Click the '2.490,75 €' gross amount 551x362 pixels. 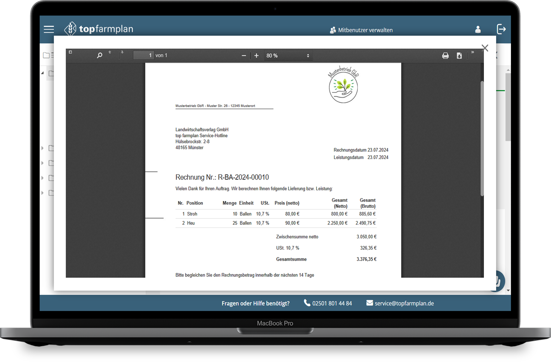point(366,223)
